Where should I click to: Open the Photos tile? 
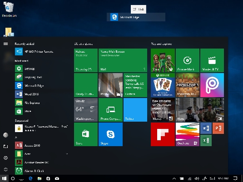tap(110, 85)
